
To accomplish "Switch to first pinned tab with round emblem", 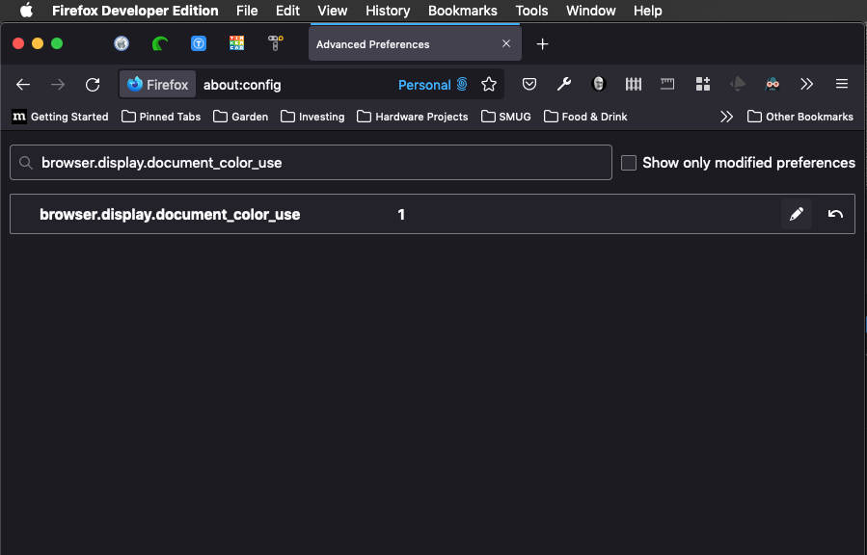I will click(x=122, y=43).
